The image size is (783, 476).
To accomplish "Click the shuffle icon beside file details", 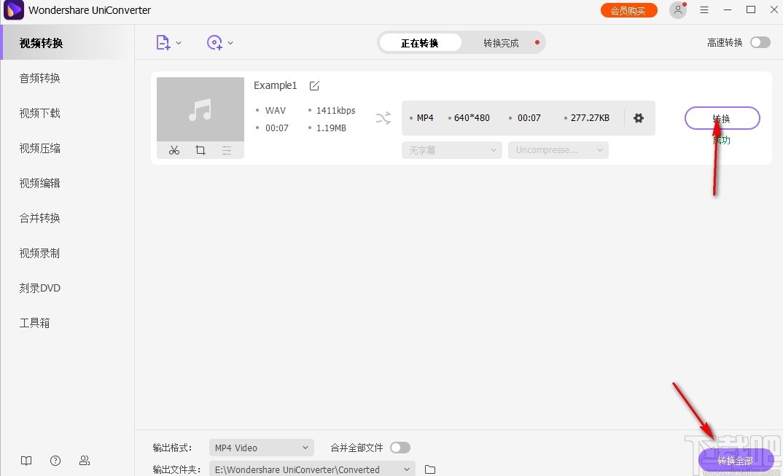I will point(383,117).
